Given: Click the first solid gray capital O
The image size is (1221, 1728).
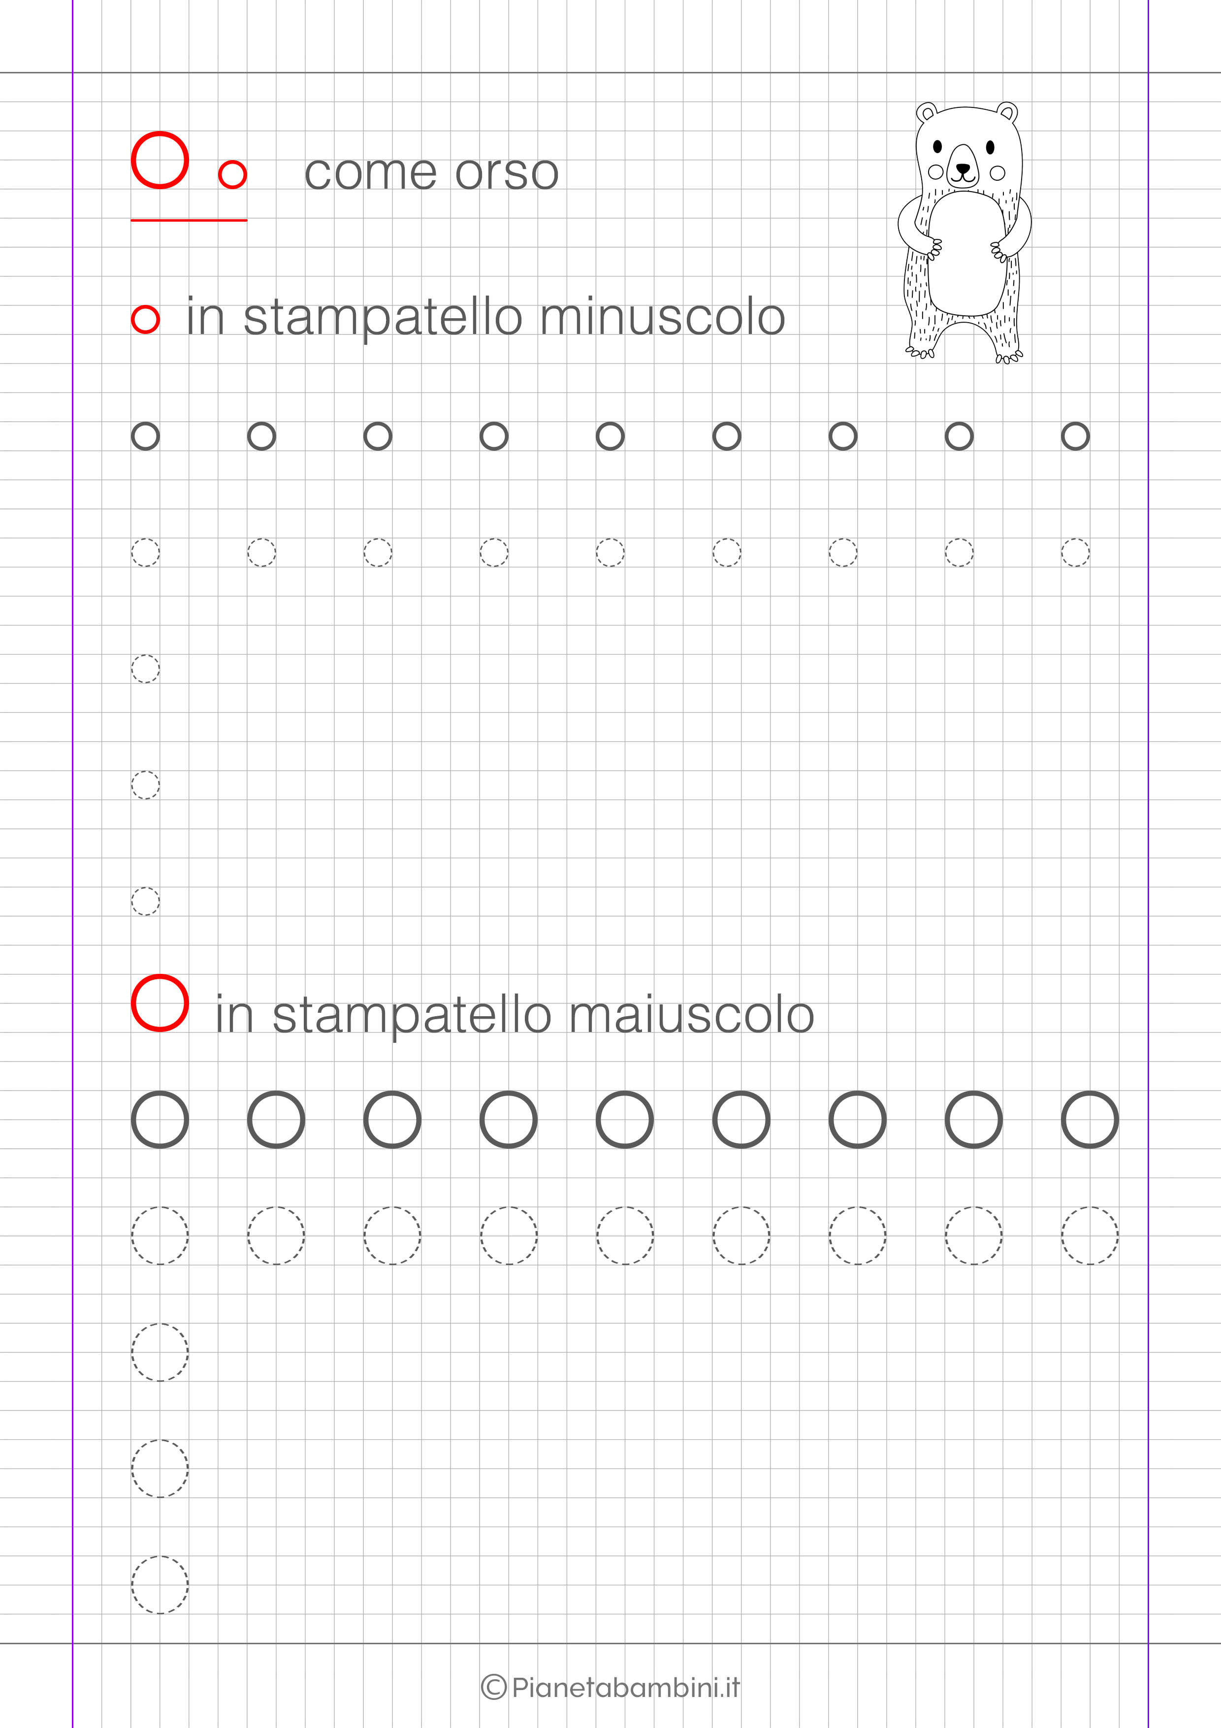Looking at the screenshot, I should pyautogui.click(x=160, y=1119).
